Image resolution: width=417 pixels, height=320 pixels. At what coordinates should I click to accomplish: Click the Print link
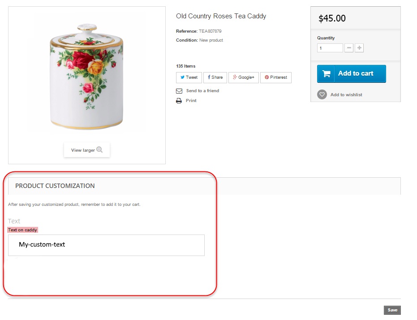tap(191, 101)
